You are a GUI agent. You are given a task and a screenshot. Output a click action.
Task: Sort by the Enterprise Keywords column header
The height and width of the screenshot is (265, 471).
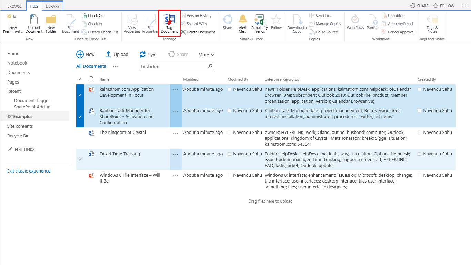point(282,79)
